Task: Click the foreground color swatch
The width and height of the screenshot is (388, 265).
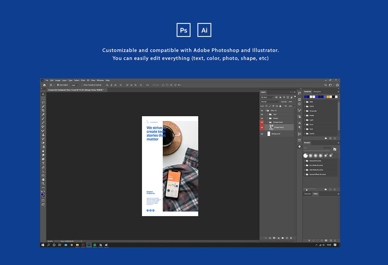Action: pos(42,195)
